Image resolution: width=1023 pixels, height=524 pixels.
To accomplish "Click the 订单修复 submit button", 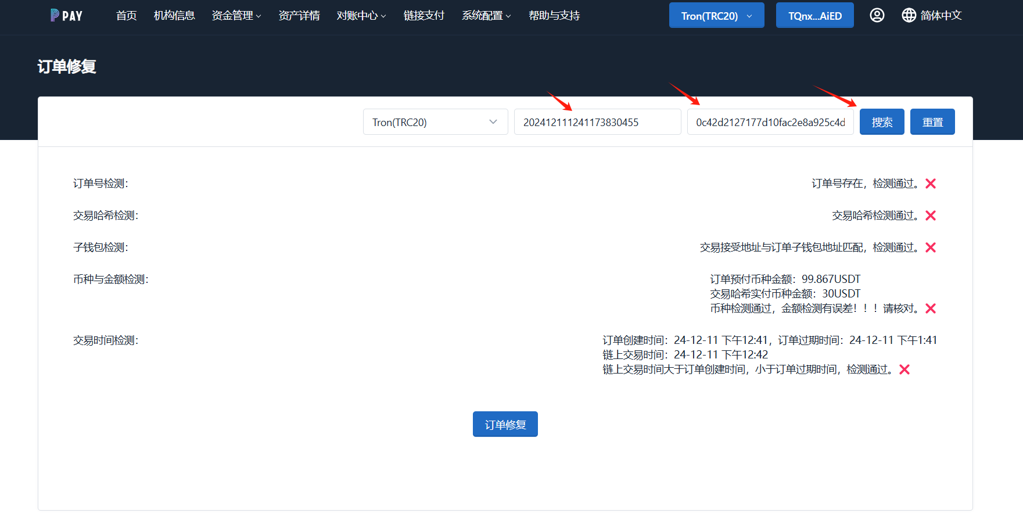I will pyautogui.click(x=505, y=424).
